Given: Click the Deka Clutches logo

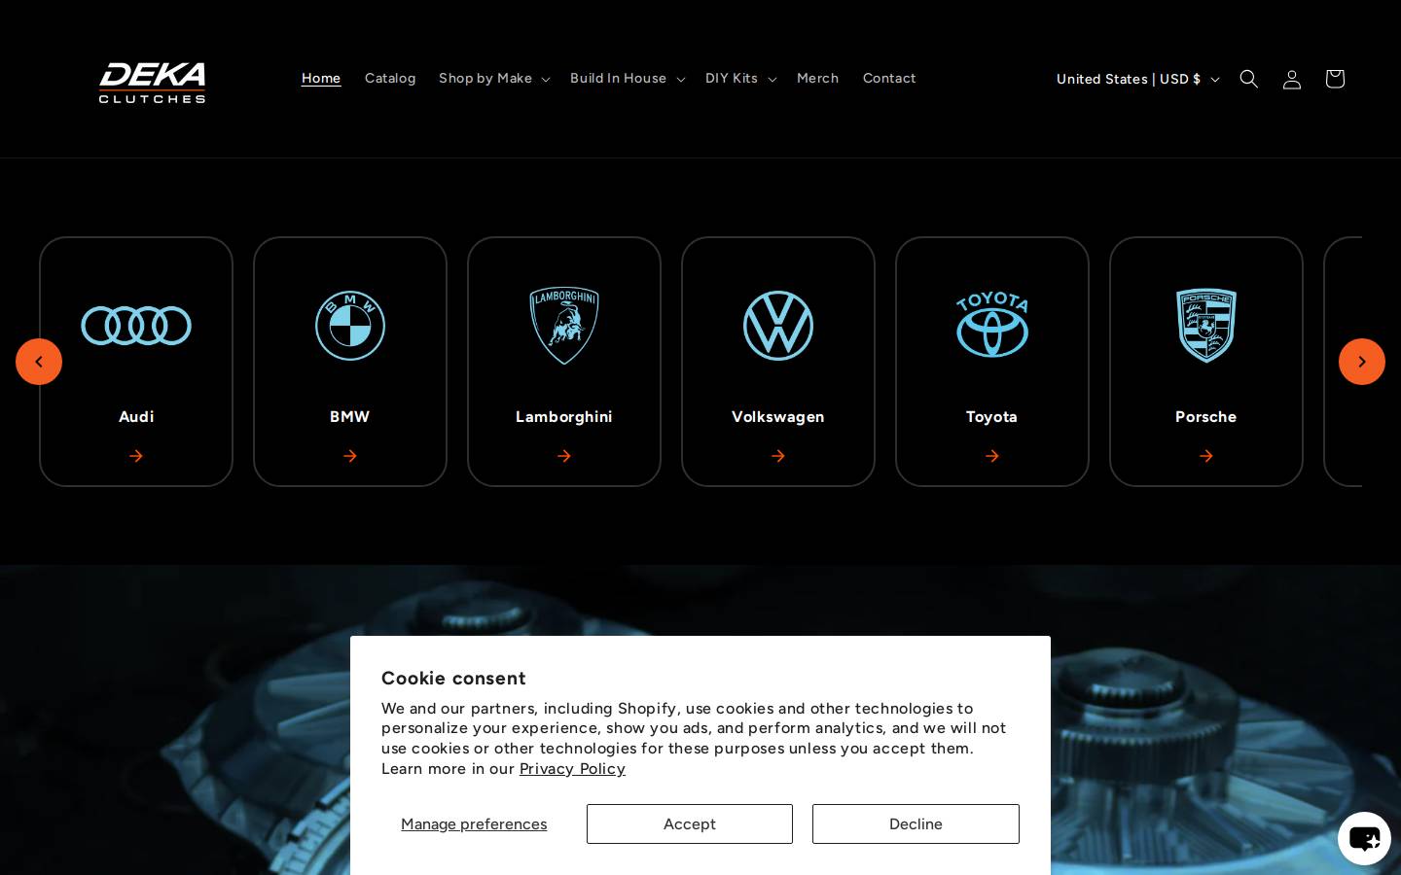Looking at the screenshot, I should 152,83.
